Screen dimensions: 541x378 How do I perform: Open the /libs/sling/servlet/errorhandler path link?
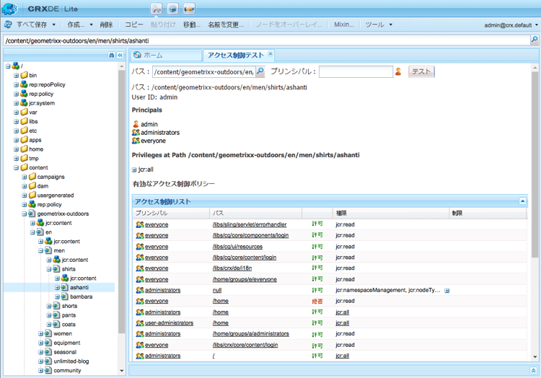click(250, 224)
